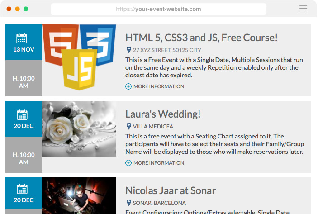Click location pin beside 27 XYZ Street
318x214 pixels.
pyautogui.click(x=128, y=50)
